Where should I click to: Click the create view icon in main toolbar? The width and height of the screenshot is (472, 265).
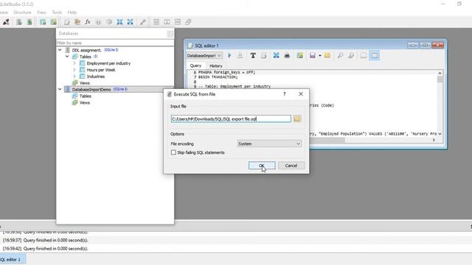point(54,22)
